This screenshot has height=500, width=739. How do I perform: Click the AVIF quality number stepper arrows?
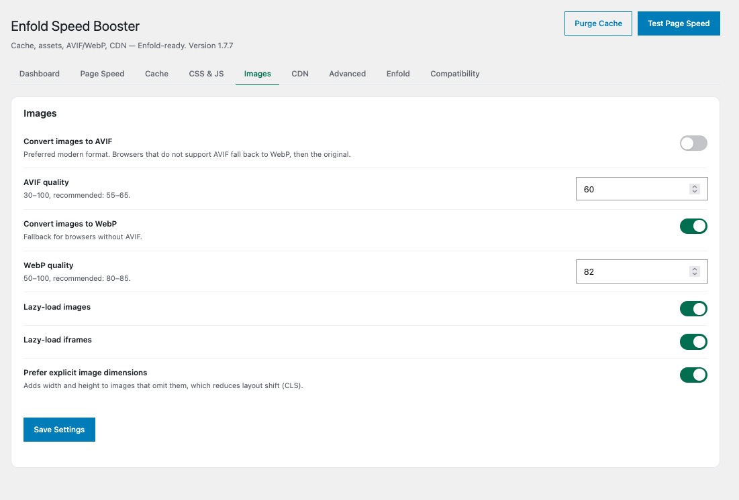[x=694, y=189]
